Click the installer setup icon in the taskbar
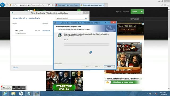 pyautogui.click(x=37, y=94)
